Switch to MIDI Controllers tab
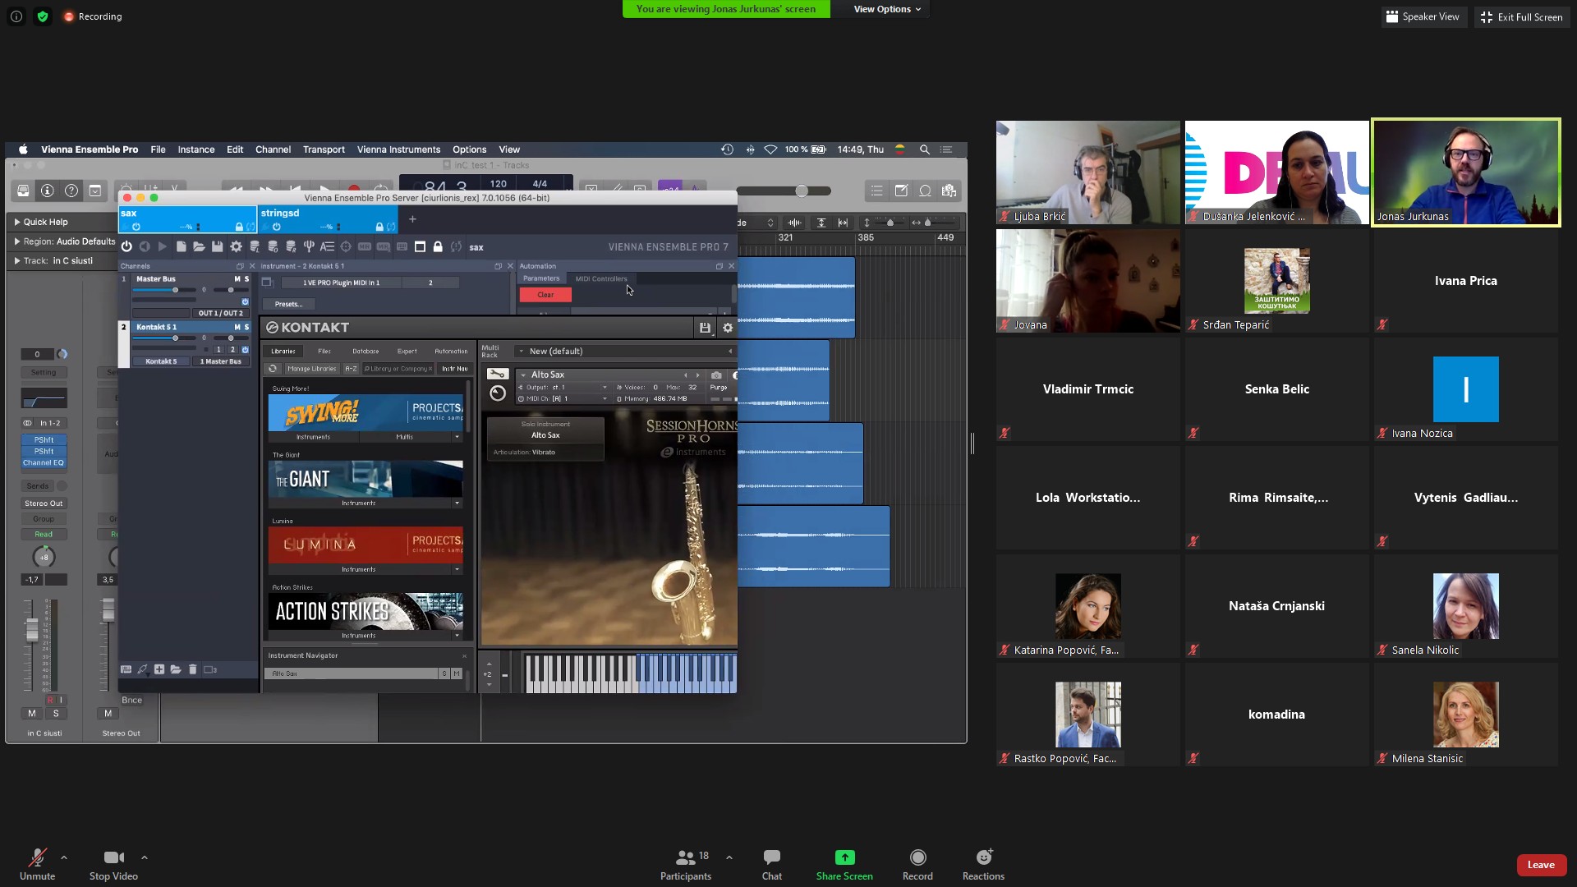 600,278
